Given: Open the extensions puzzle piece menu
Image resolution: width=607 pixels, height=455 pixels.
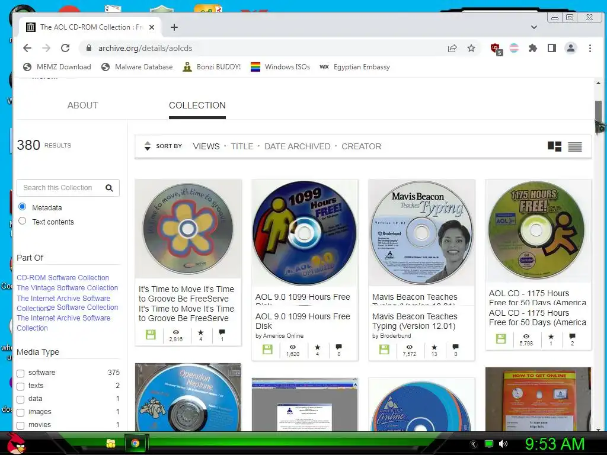Looking at the screenshot, I should 533,49.
